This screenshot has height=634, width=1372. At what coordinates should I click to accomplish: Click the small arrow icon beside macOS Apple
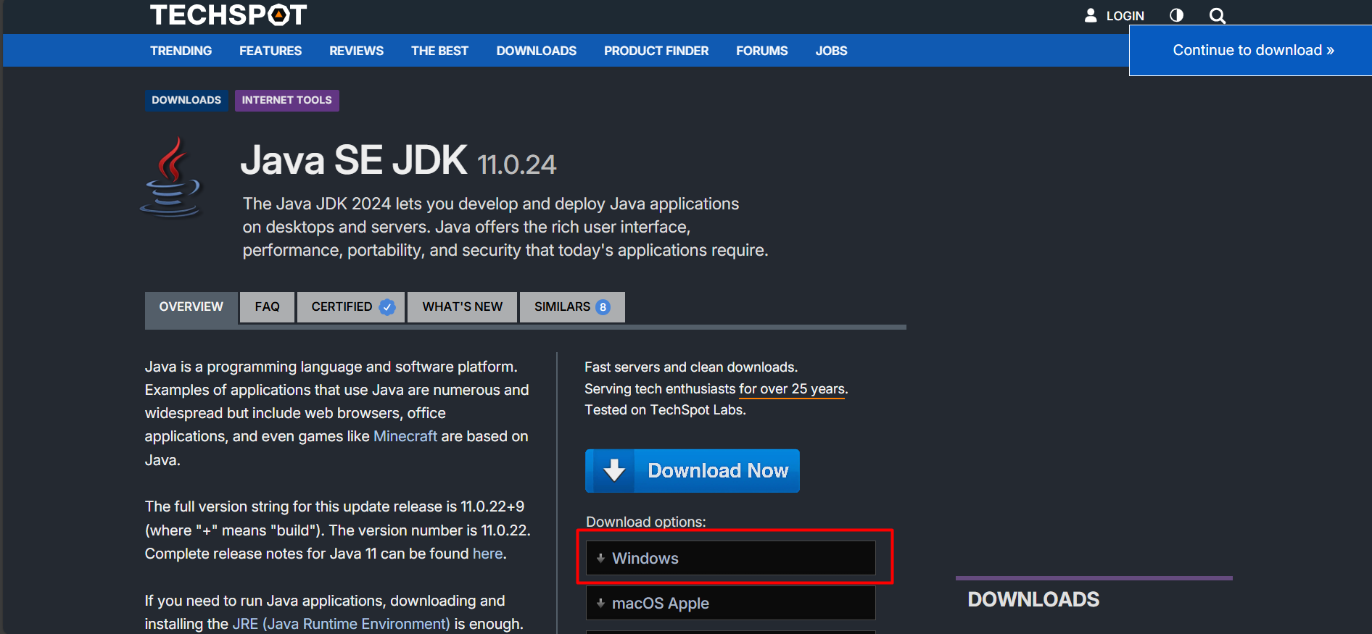[x=600, y=603]
